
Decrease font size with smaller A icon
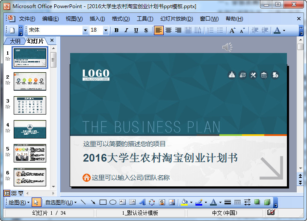click(x=242, y=30)
